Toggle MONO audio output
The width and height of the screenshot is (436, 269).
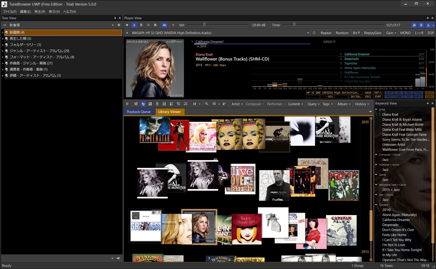(x=405, y=33)
